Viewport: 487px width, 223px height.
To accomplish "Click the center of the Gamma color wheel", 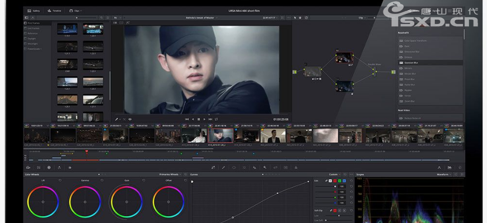I will click(84, 201).
